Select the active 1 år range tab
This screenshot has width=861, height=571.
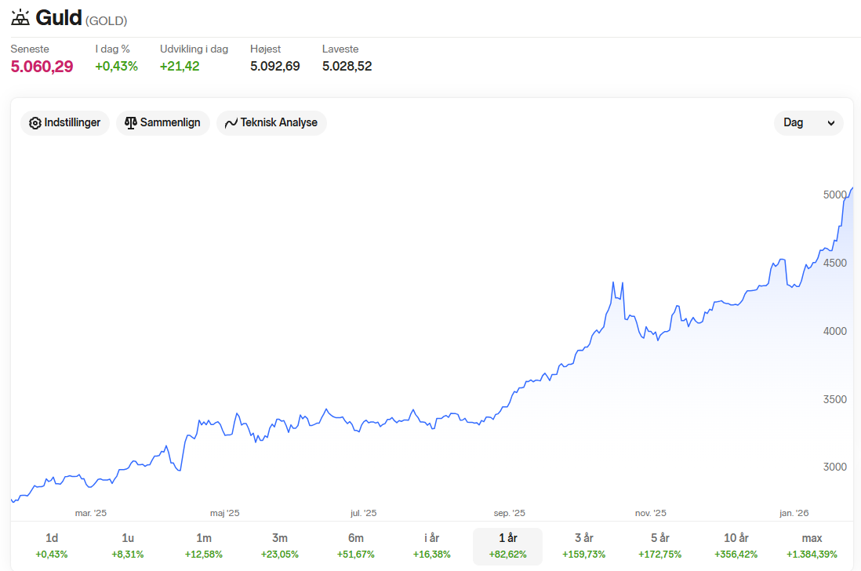[508, 546]
